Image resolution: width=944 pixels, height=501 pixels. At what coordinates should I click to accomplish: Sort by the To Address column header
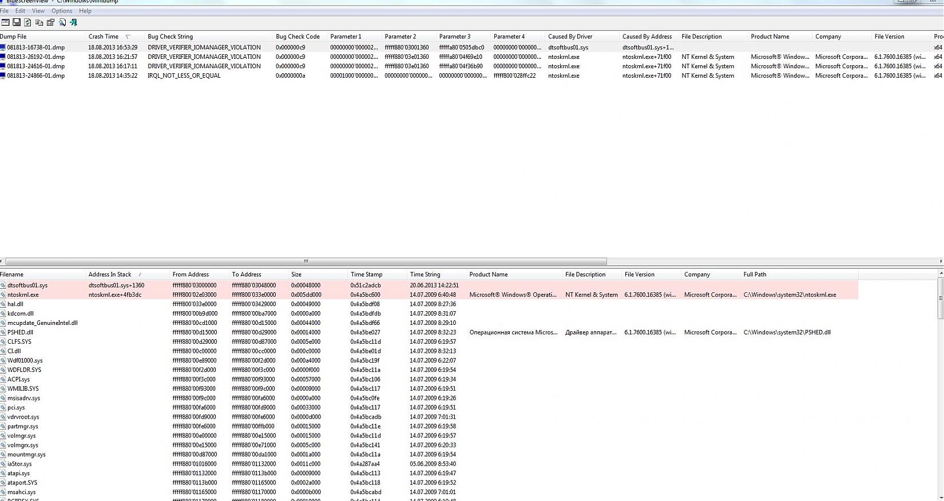tap(259, 275)
